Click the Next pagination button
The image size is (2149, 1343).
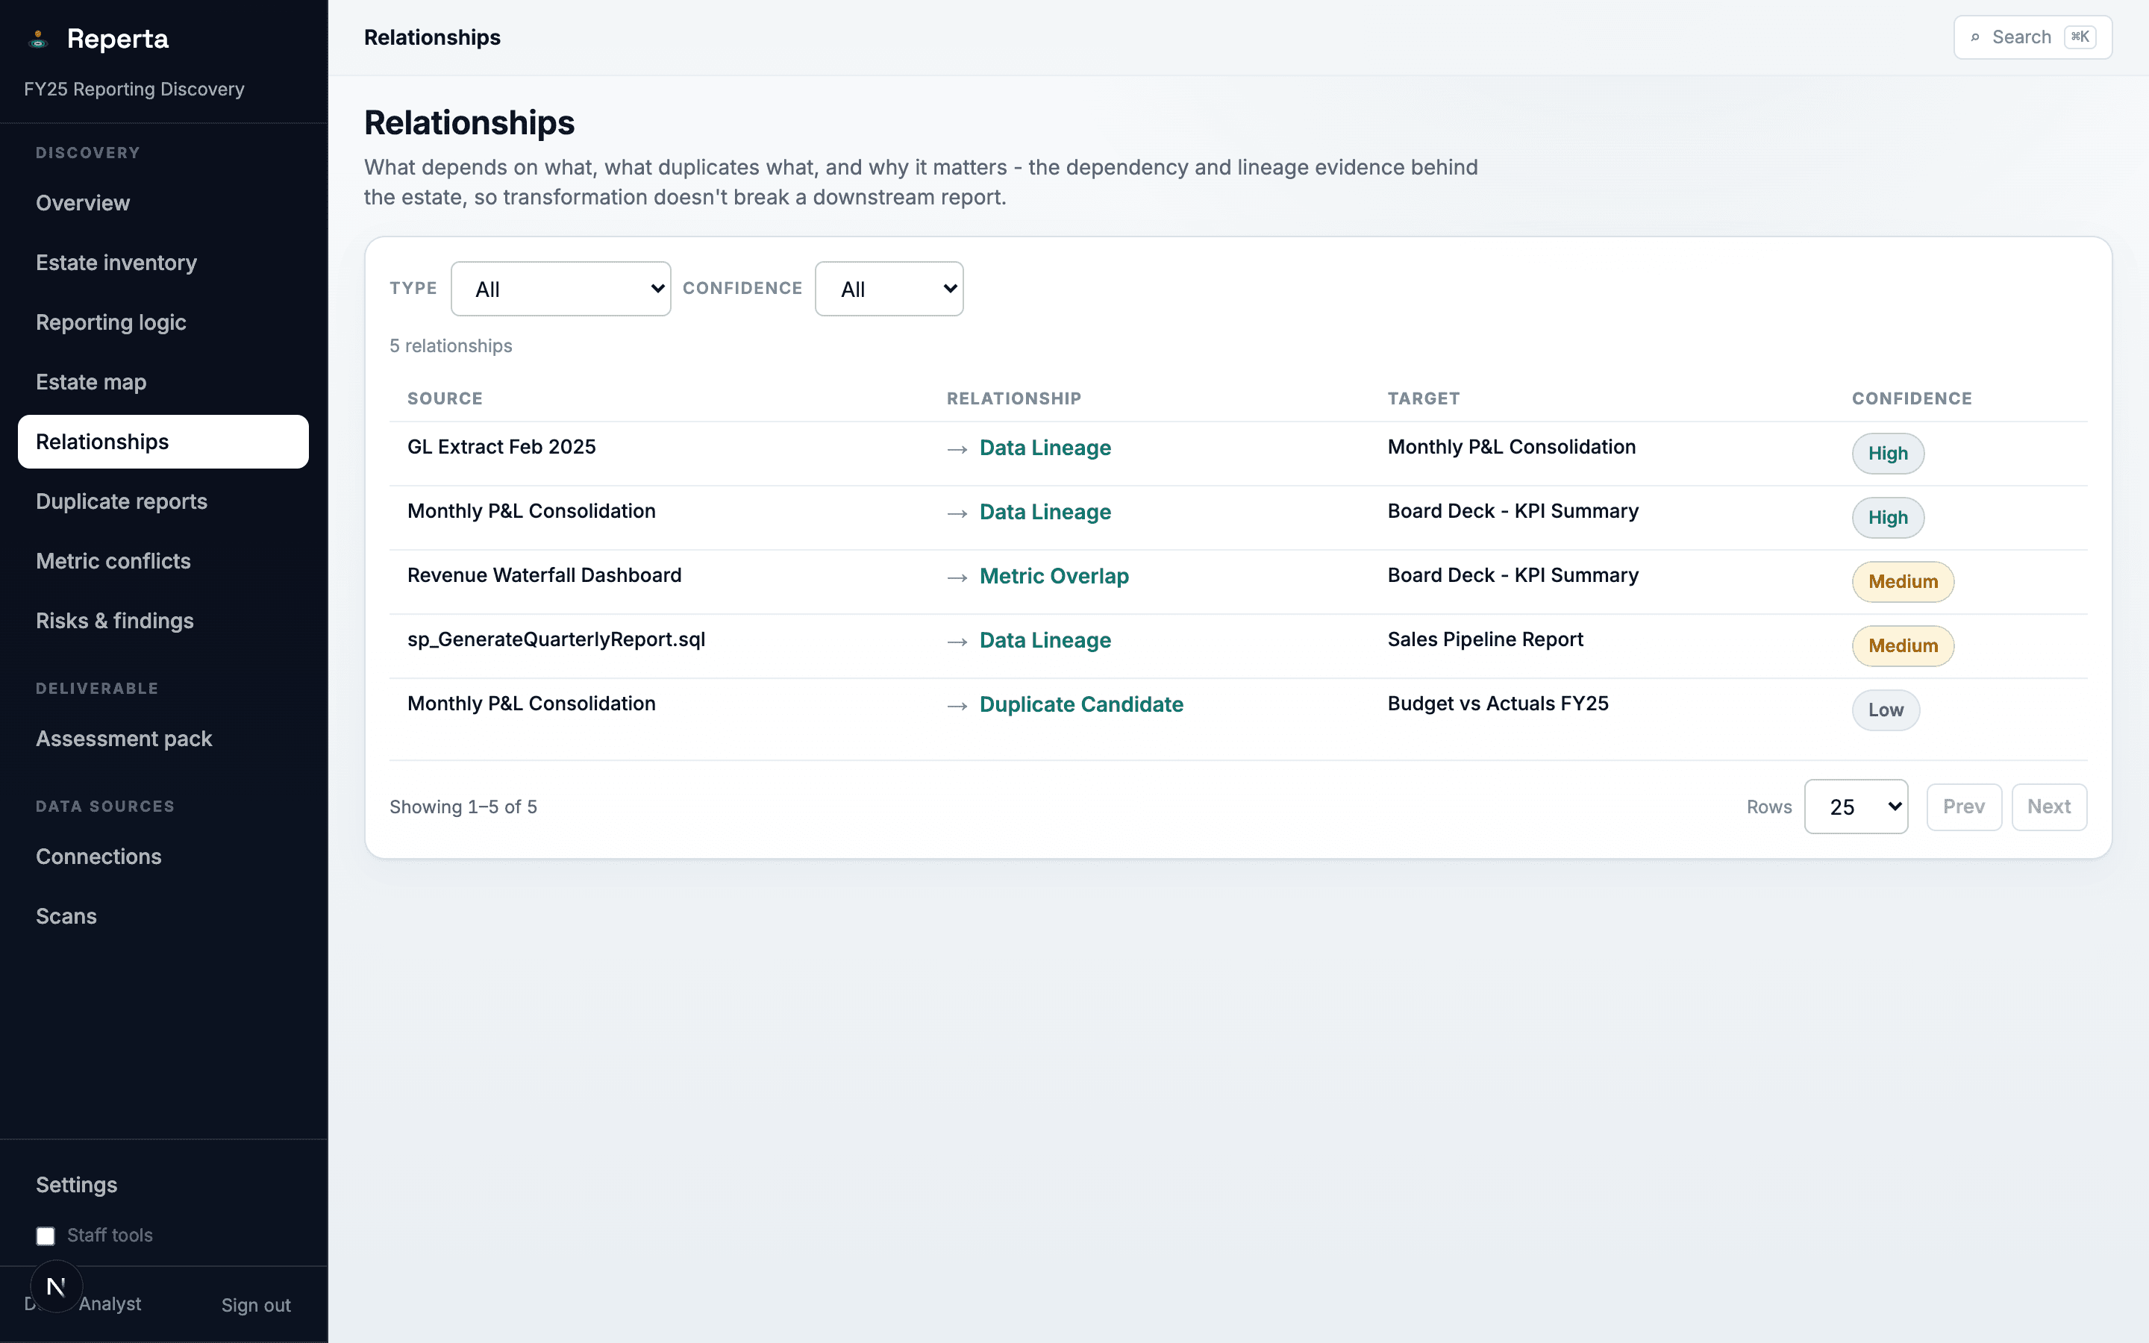point(2049,807)
